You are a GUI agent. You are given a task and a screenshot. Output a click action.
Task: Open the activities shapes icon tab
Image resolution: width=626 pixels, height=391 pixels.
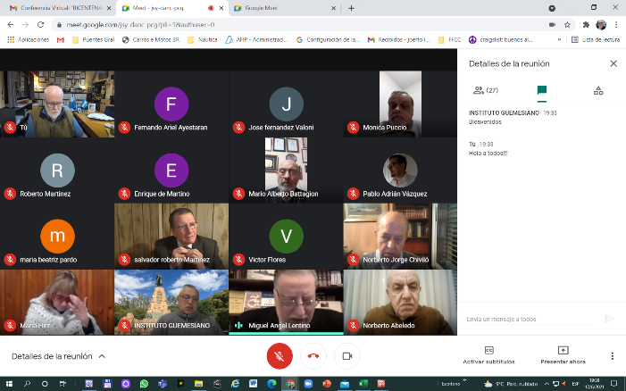click(597, 90)
